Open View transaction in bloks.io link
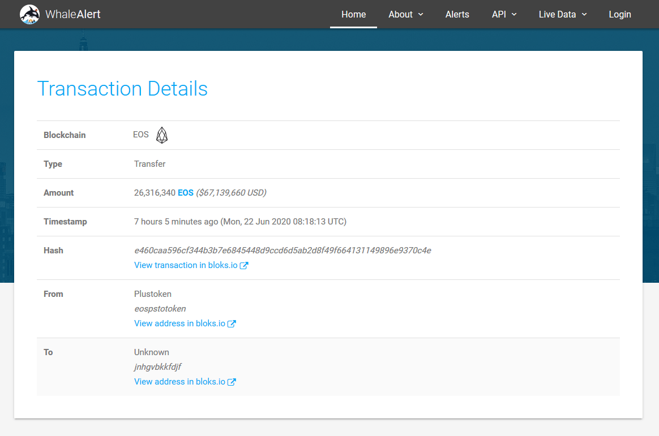 click(x=185, y=265)
